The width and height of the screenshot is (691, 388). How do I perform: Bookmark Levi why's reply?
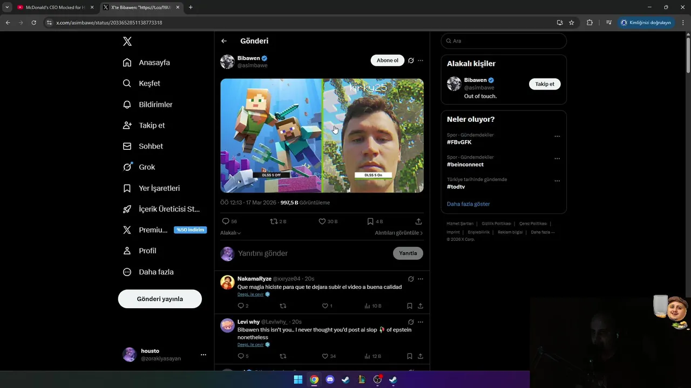(410, 356)
